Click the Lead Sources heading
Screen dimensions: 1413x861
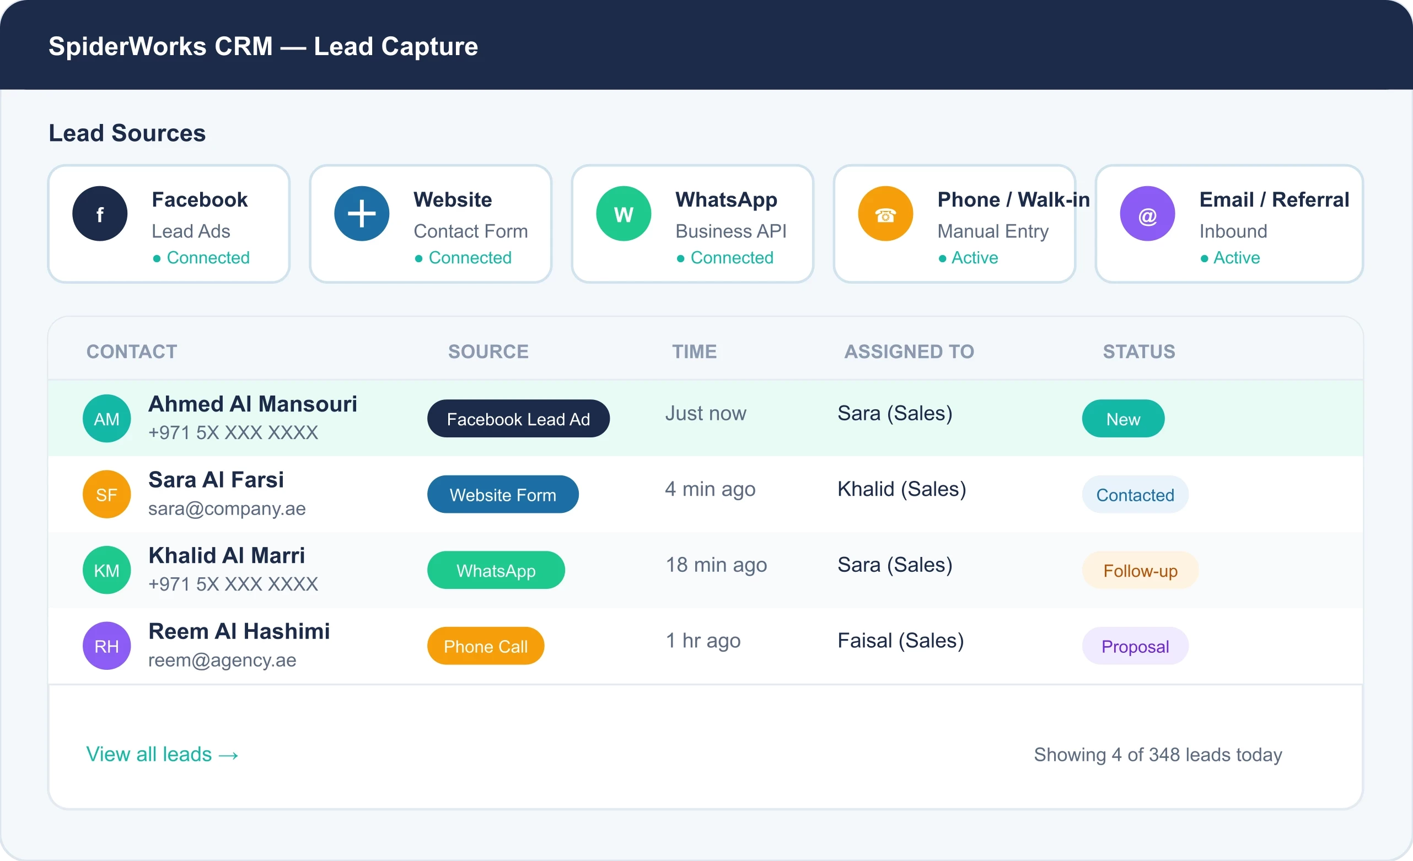point(127,133)
